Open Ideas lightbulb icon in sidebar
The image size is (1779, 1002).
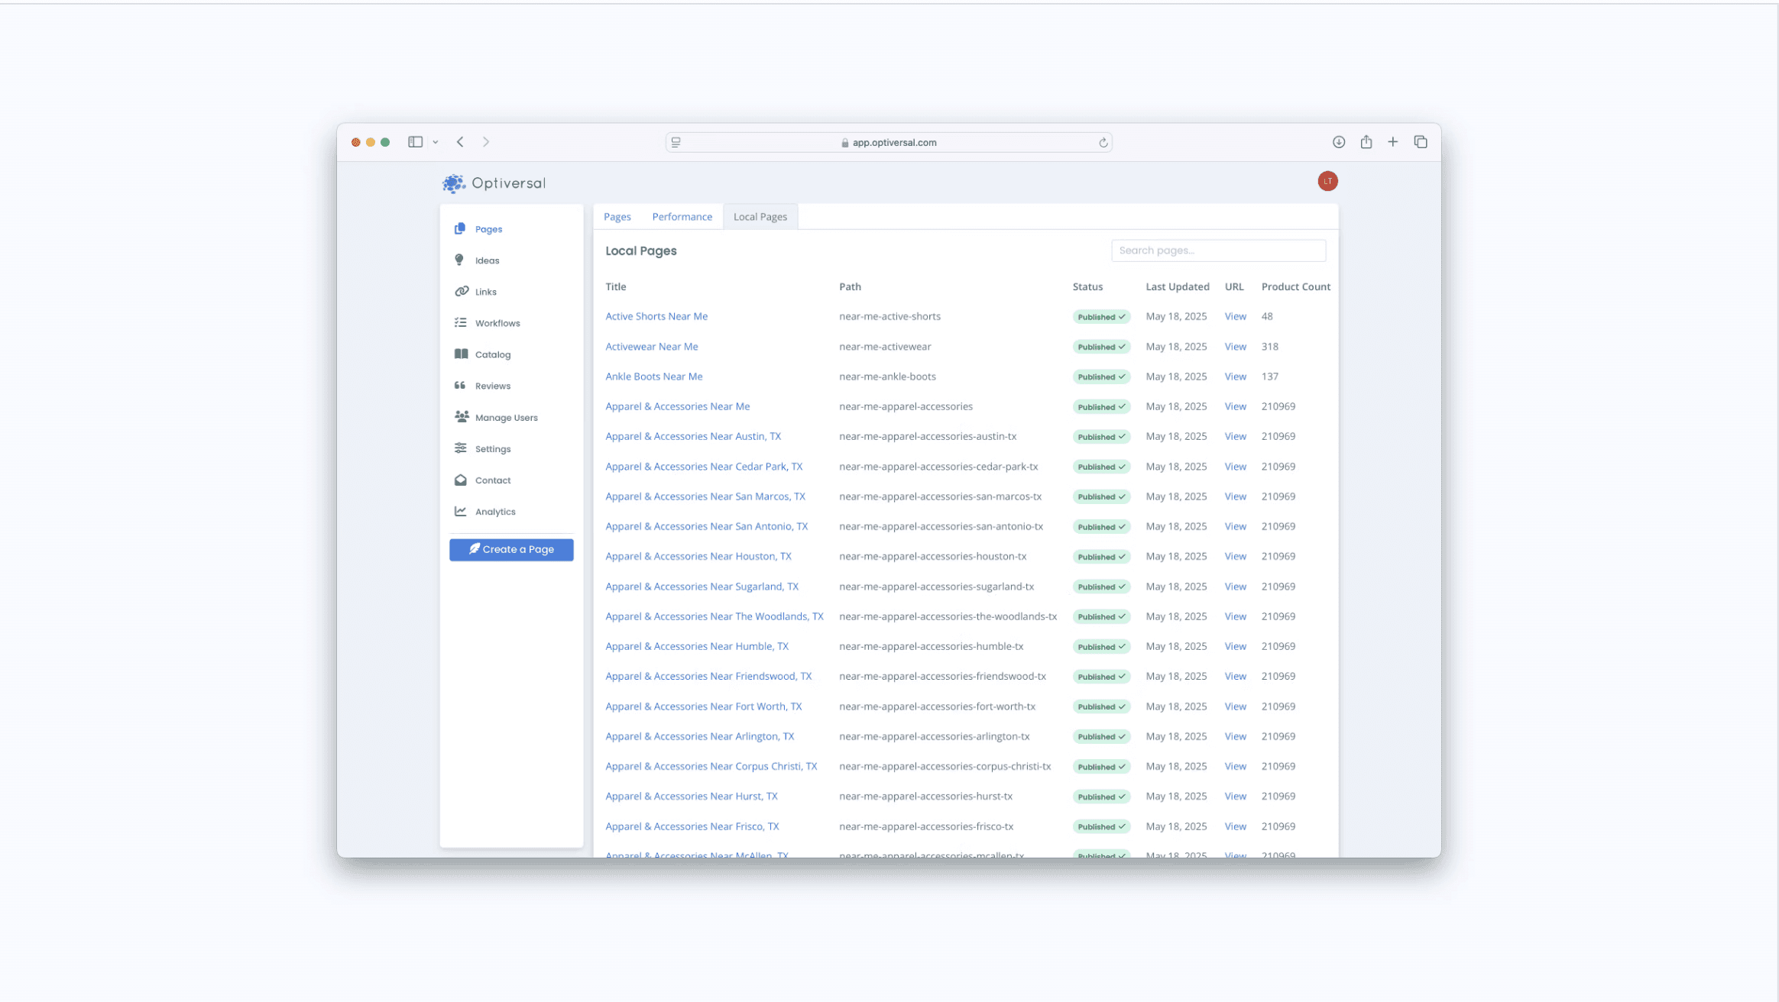click(x=459, y=260)
